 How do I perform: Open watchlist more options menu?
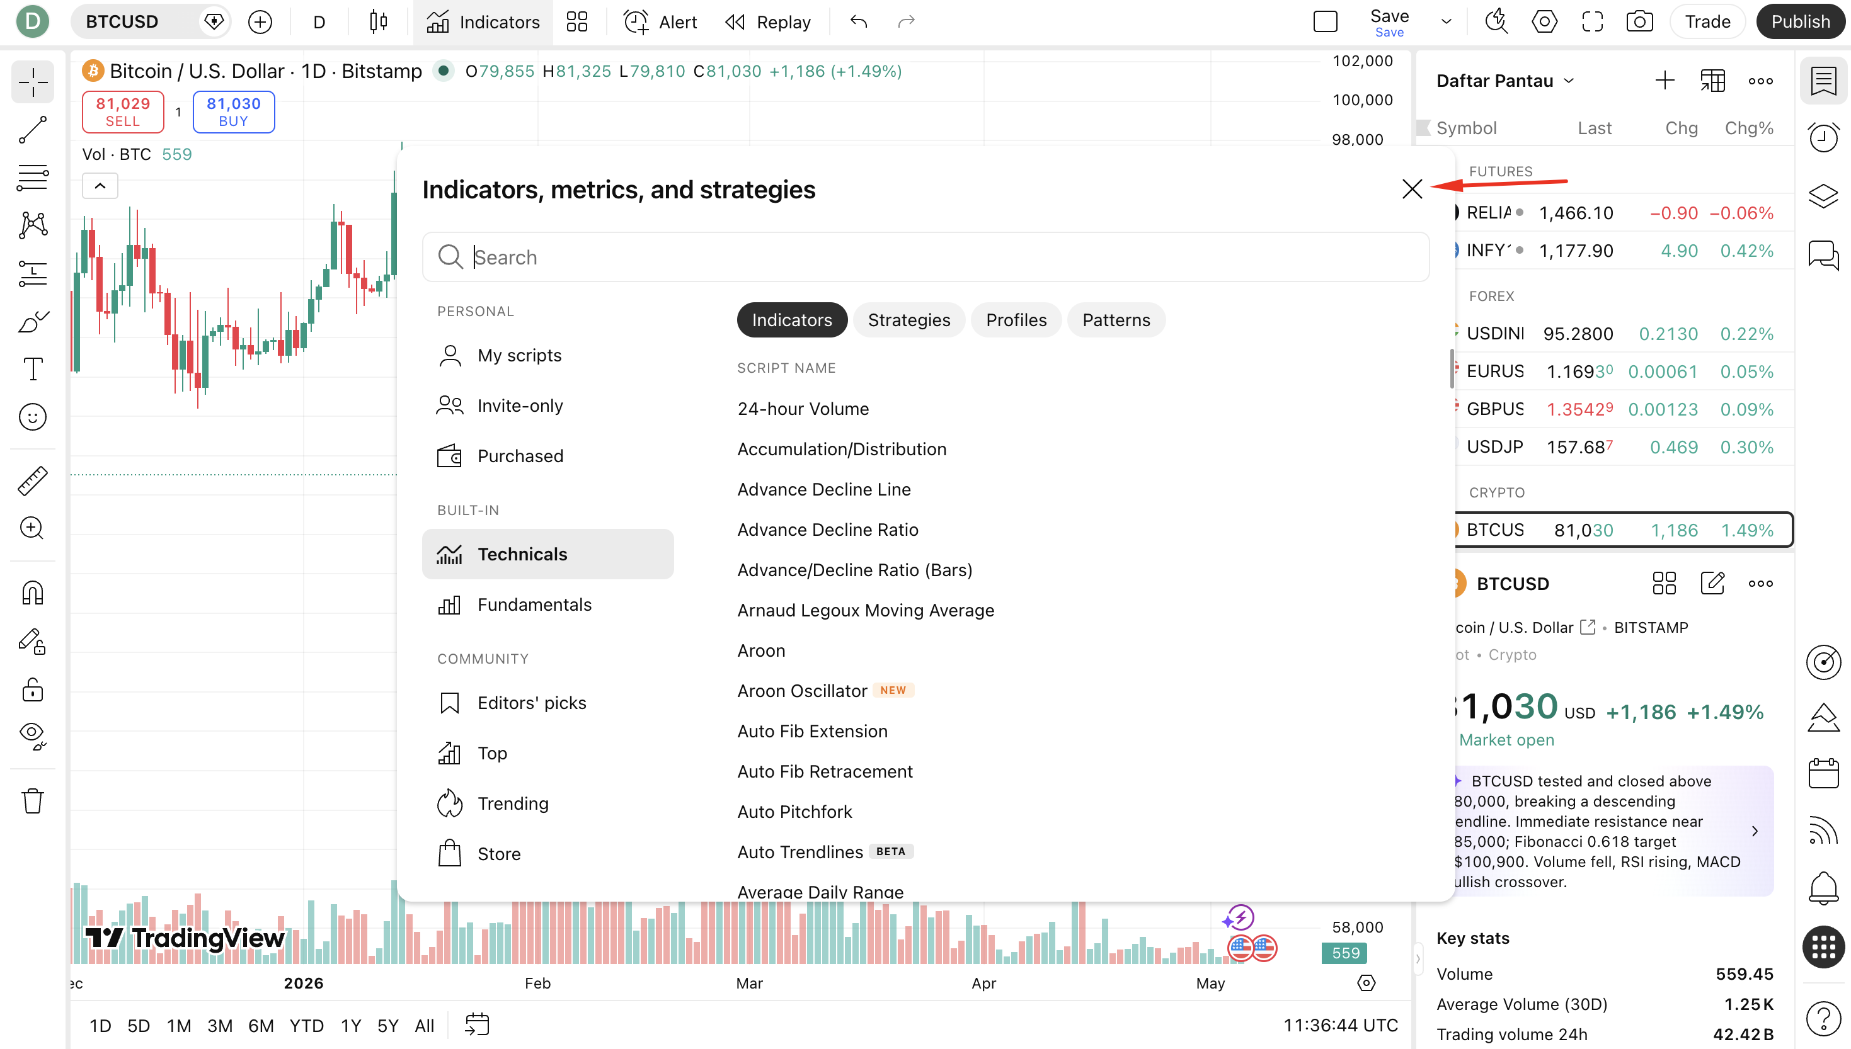pos(1760,81)
